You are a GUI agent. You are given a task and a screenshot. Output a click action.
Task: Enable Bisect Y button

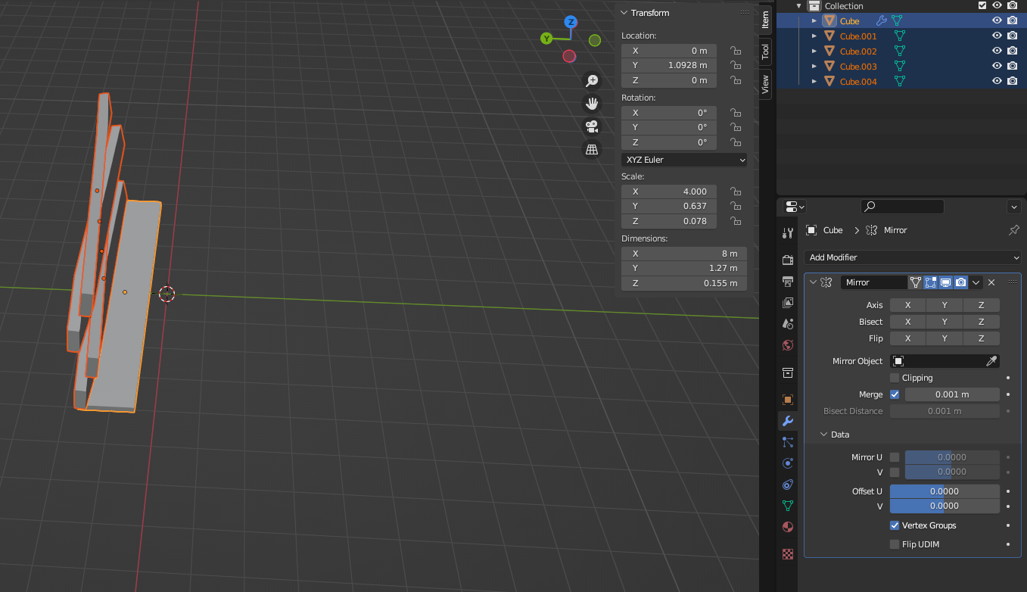(x=945, y=322)
